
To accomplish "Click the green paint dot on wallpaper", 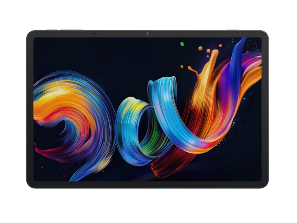I will coord(182,44).
